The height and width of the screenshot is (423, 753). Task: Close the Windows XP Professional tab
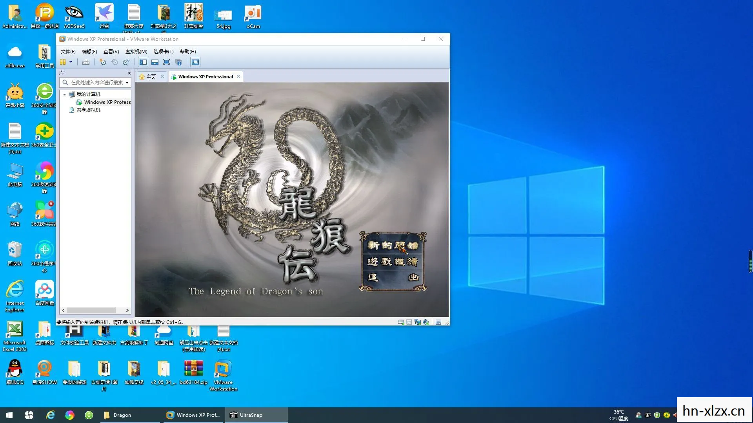[238, 76]
